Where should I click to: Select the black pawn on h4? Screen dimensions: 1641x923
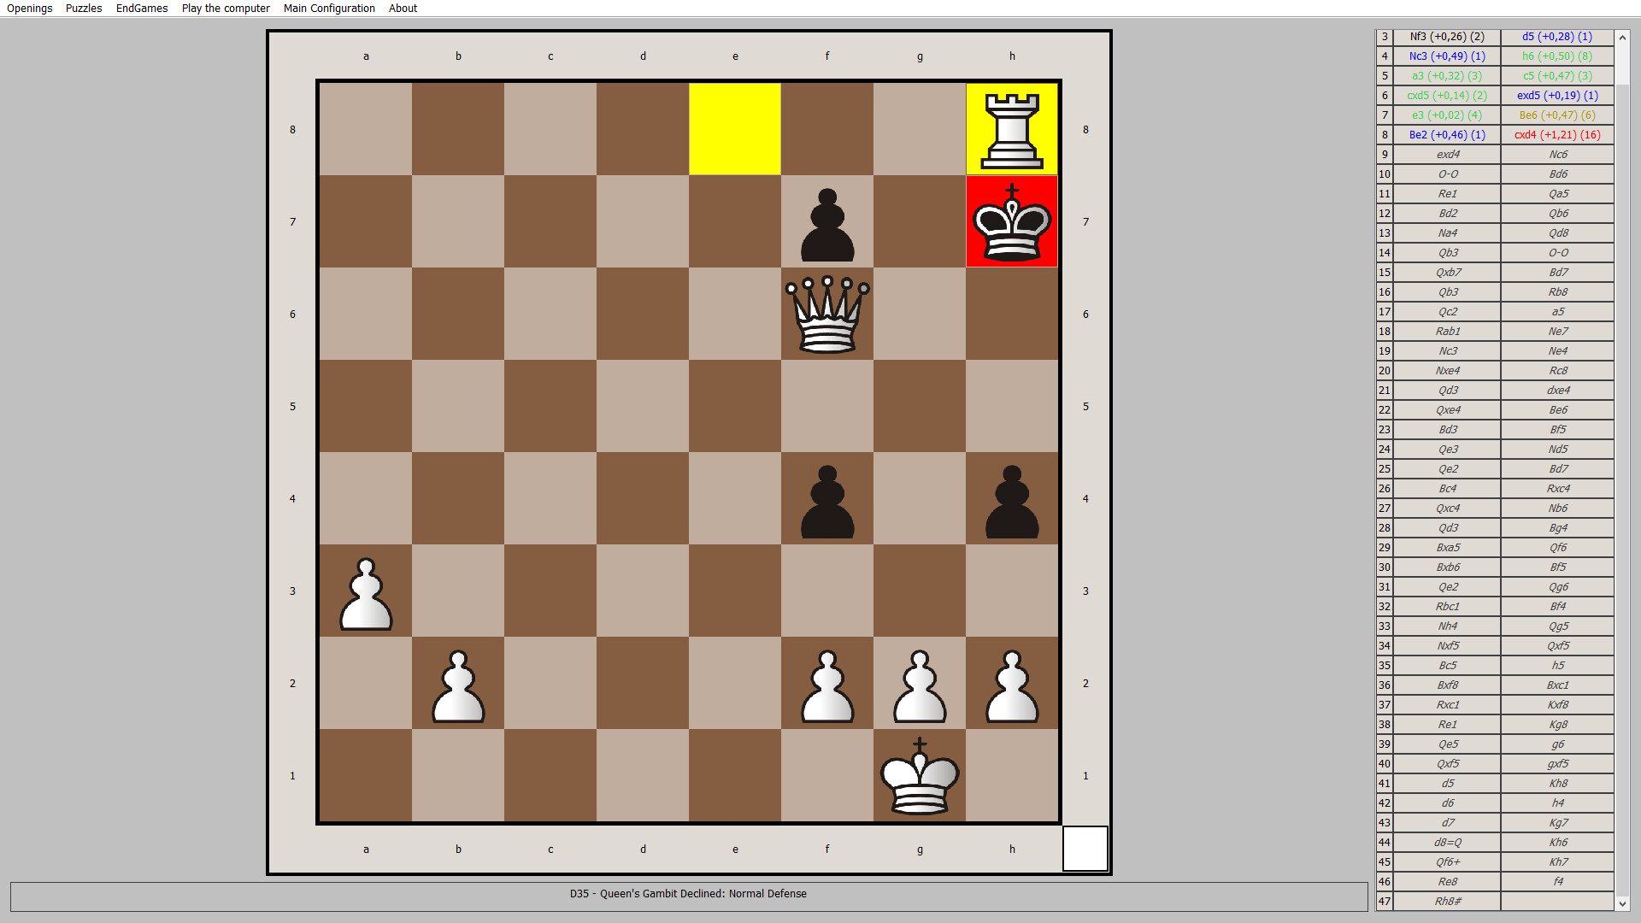[1012, 498]
